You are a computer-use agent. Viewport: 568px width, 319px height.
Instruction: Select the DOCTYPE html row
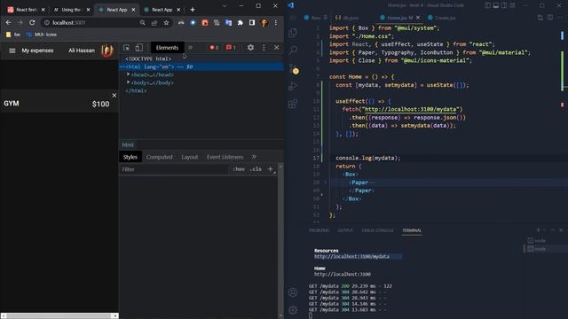148,58
